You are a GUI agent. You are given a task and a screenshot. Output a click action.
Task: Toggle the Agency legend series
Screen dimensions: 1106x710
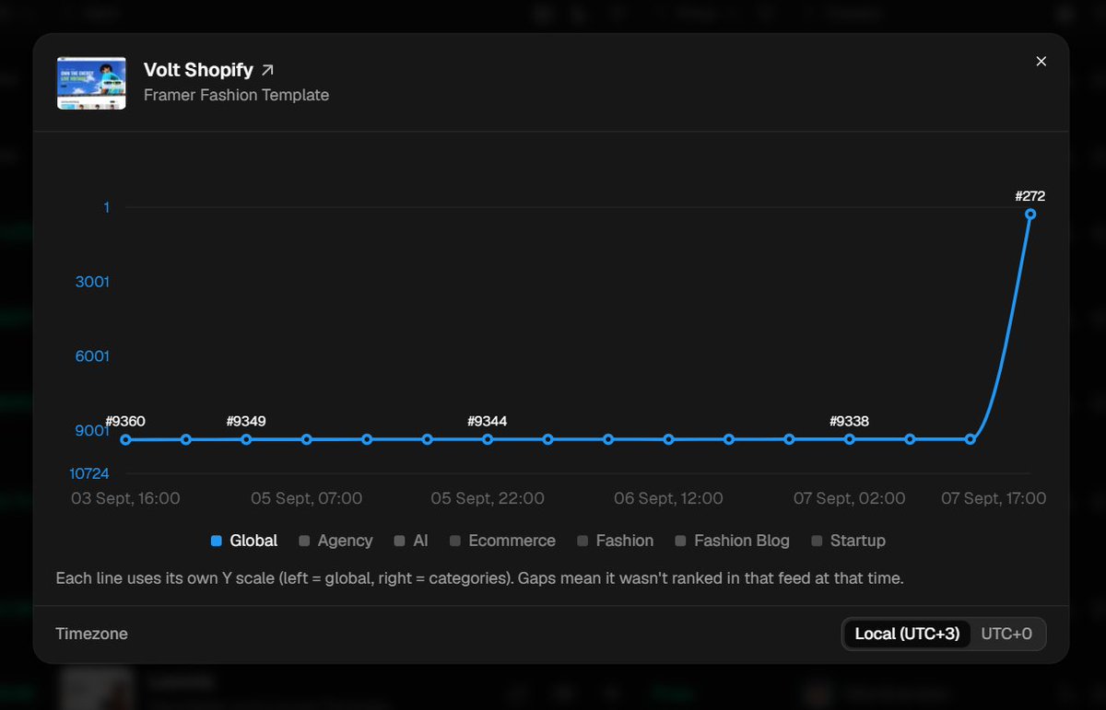coord(335,541)
